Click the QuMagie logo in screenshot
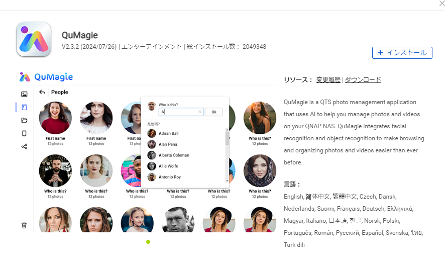Viewport: 445px width, 266px height. (46, 77)
